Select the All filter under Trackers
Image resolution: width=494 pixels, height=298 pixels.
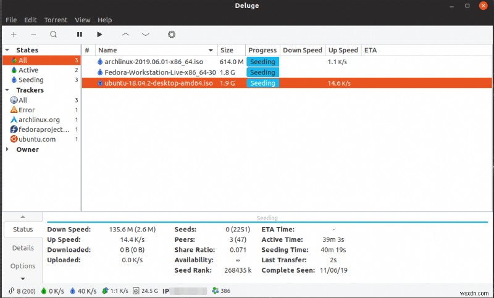point(41,100)
